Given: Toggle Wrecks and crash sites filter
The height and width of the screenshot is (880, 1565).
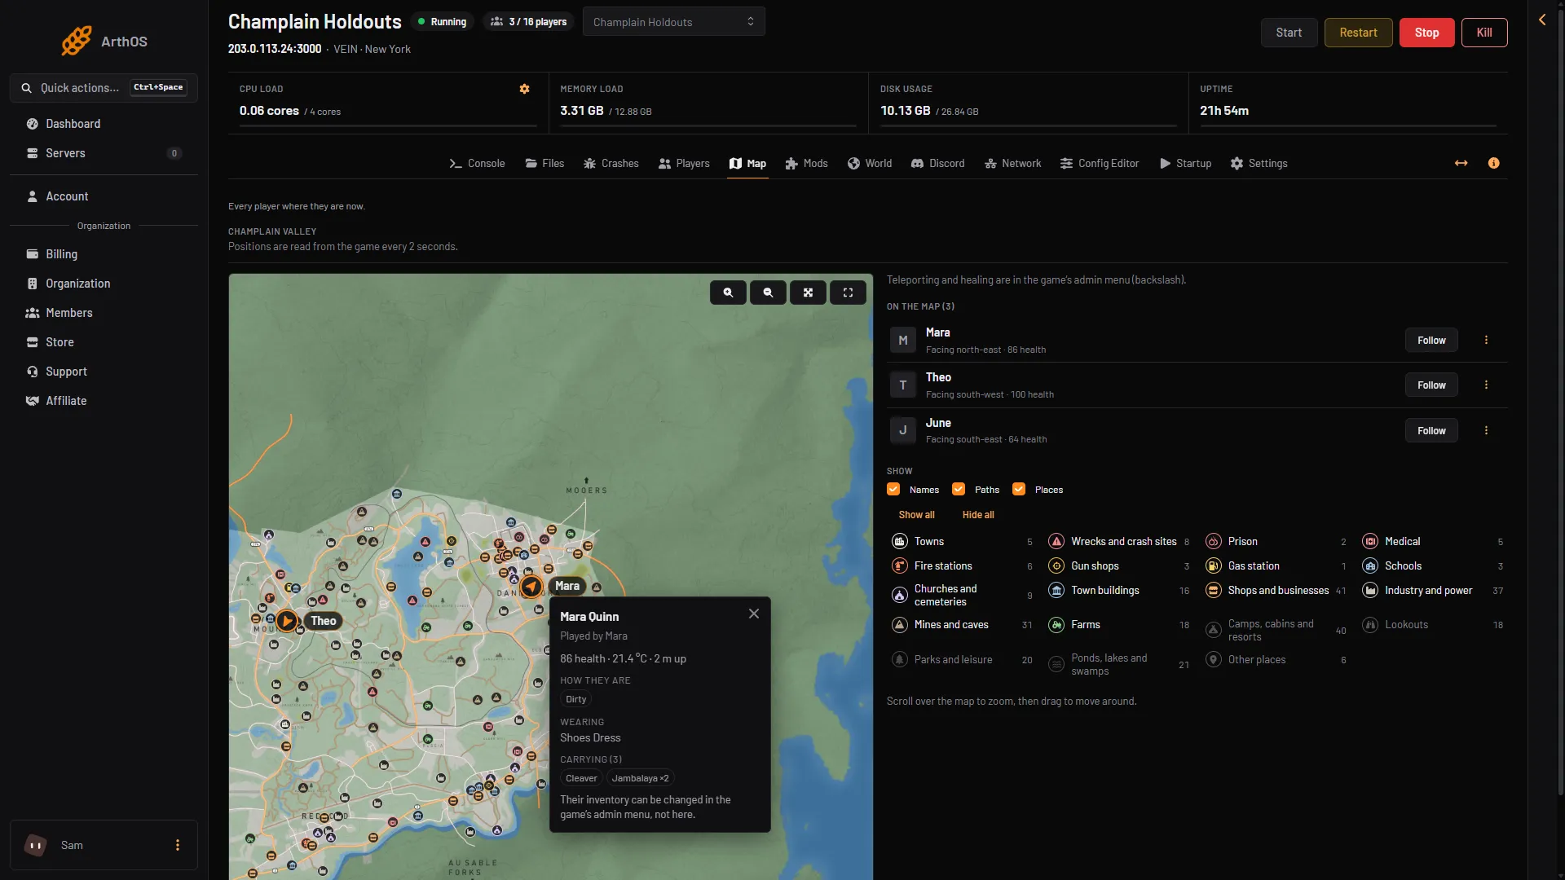Looking at the screenshot, I should [x=1118, y=541].
